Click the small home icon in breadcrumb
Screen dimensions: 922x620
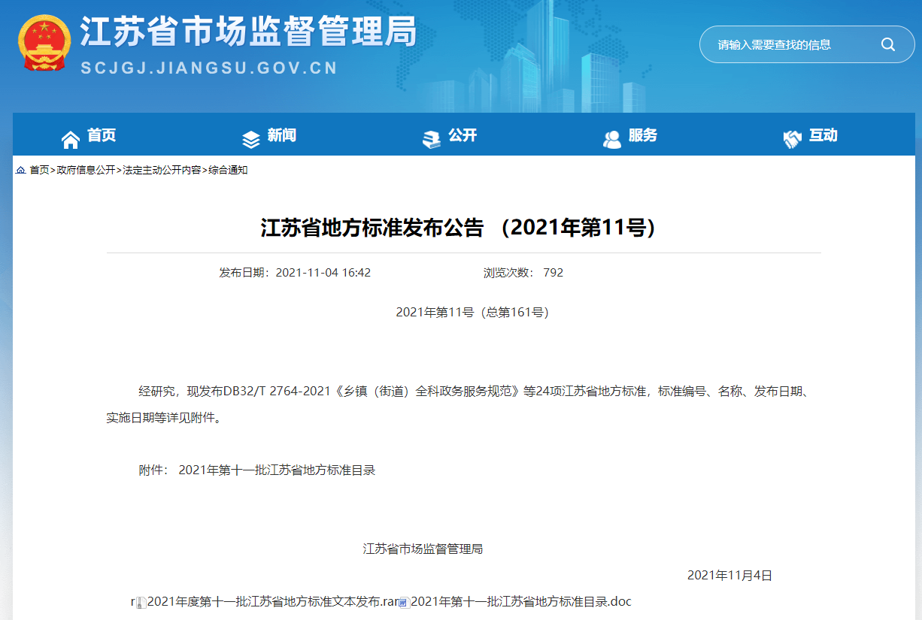[20, 171]
